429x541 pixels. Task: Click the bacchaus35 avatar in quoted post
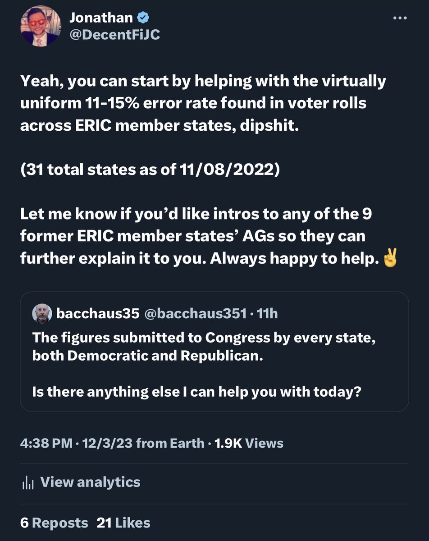click(x=42, y=313)
